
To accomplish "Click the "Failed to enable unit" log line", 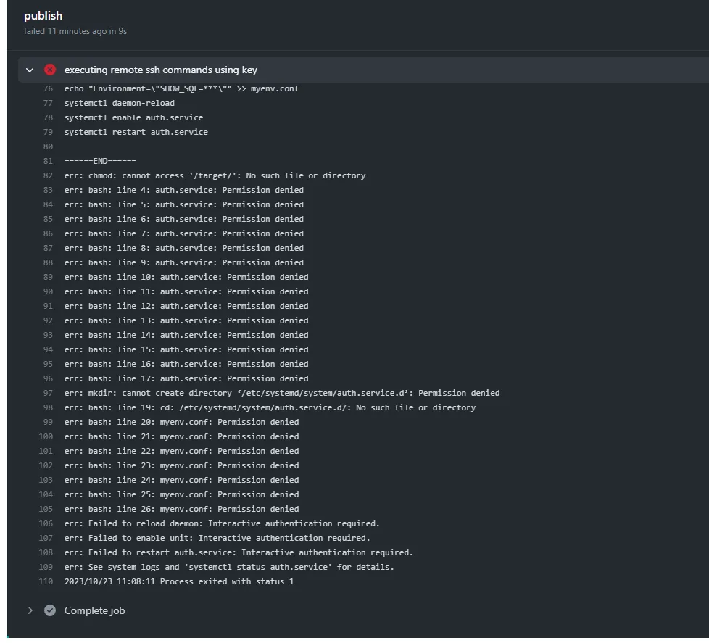I will 217,538.
